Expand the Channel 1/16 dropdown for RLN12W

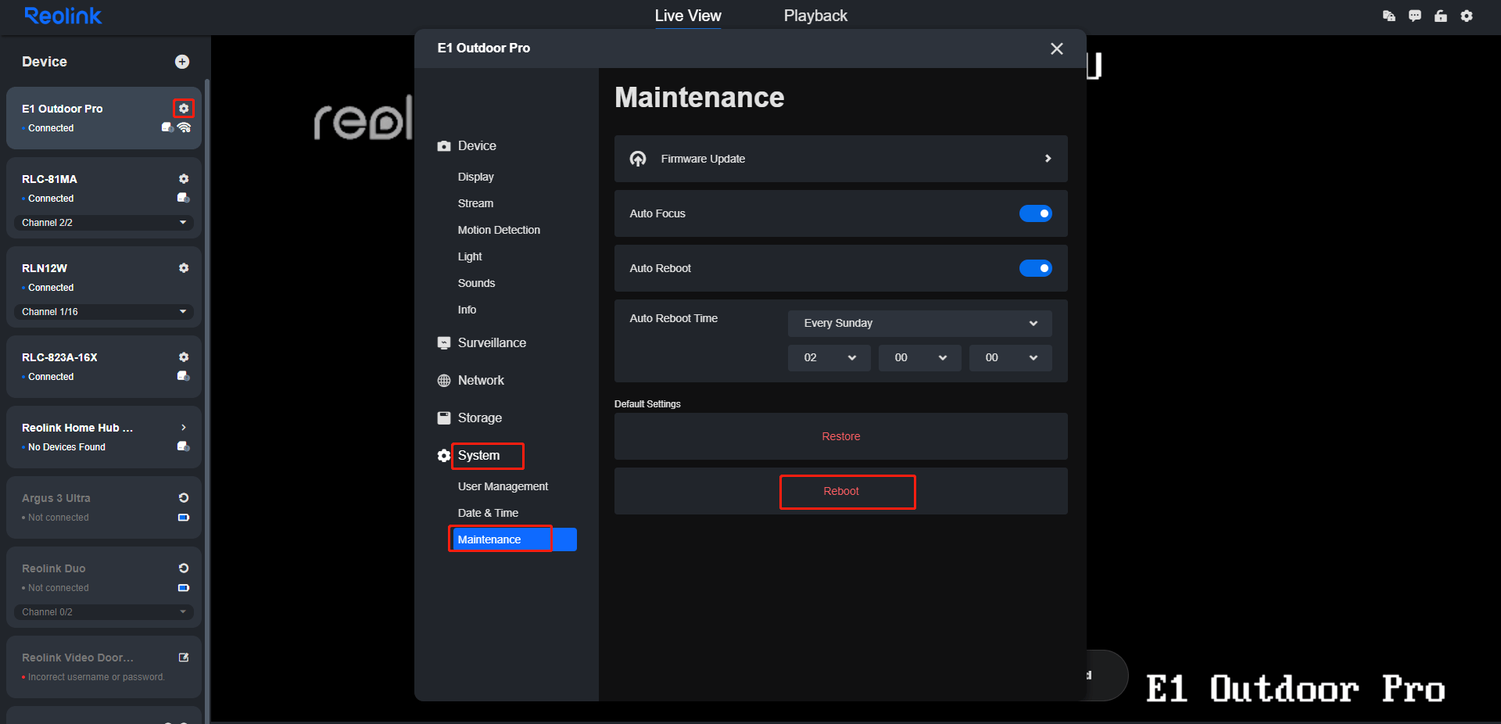coord(104,312)
